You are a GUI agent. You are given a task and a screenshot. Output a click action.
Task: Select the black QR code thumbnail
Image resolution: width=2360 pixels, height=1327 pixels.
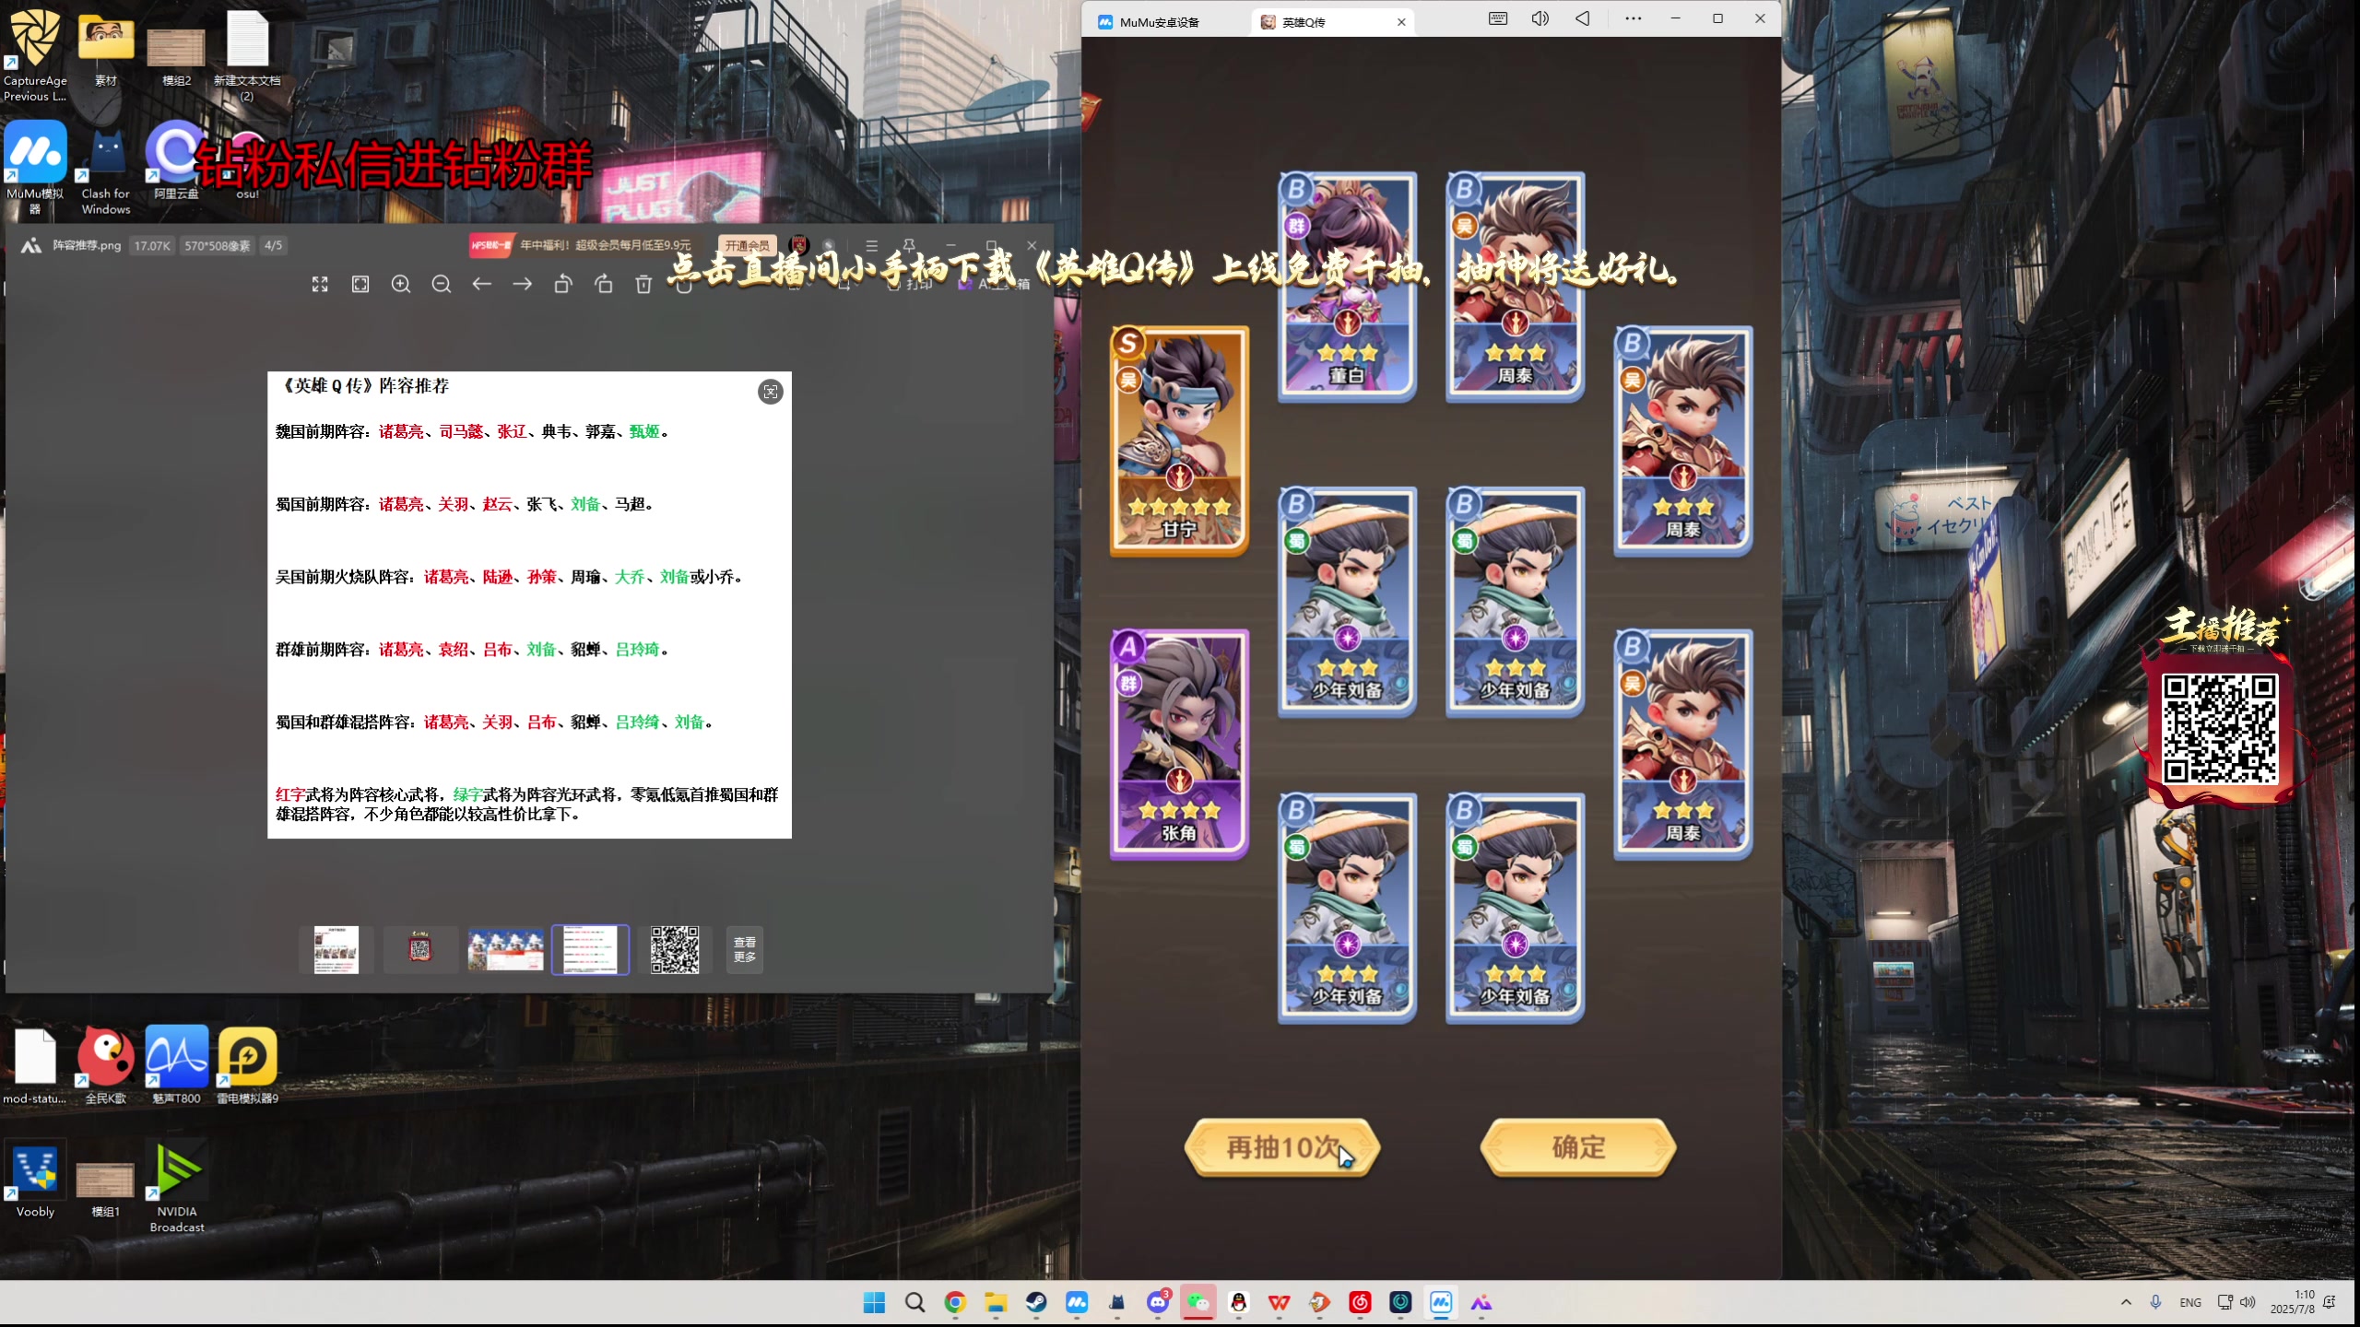click(x=675, y=949)
